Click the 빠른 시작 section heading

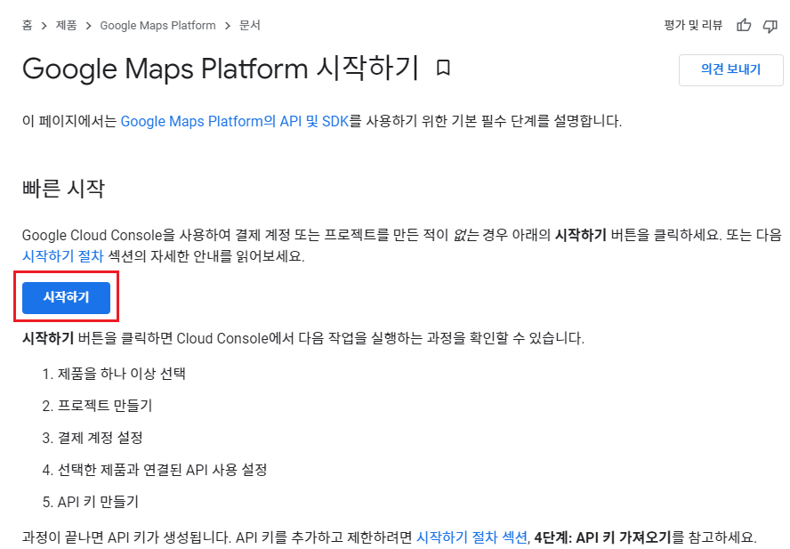click(x=63, y=189)
